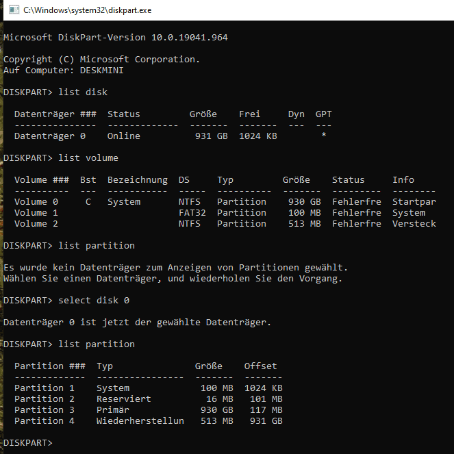454x454 pixels.
Task: Click the 'Volume 2' row label
Action: pyautogui.click(x=36, y=224)
